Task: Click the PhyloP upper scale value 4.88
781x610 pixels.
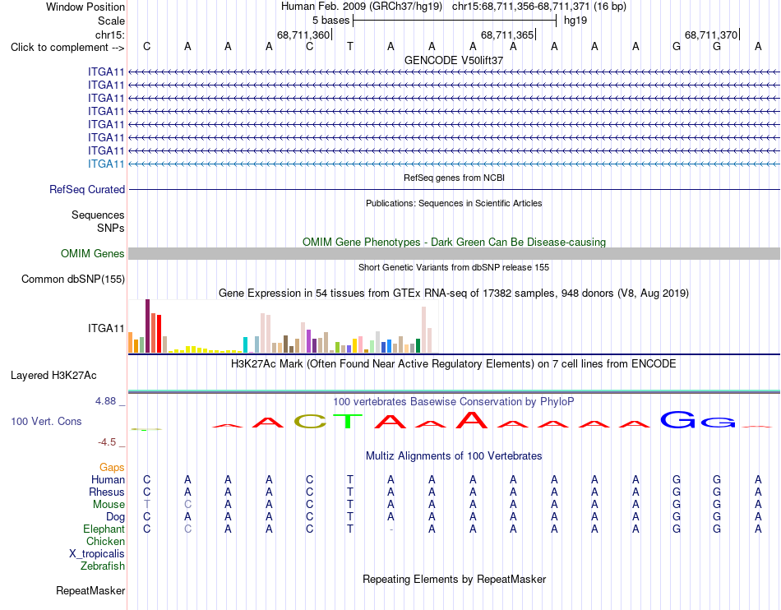Action: pos(105,401)
